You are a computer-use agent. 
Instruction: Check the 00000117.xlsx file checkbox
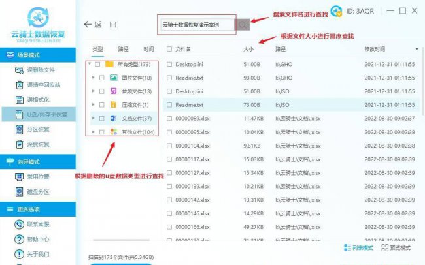pyautogui.click(x=169, y=159)
